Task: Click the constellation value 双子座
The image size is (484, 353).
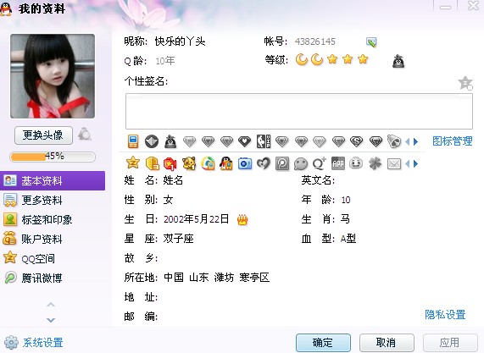Action: (x=178, y=239)
